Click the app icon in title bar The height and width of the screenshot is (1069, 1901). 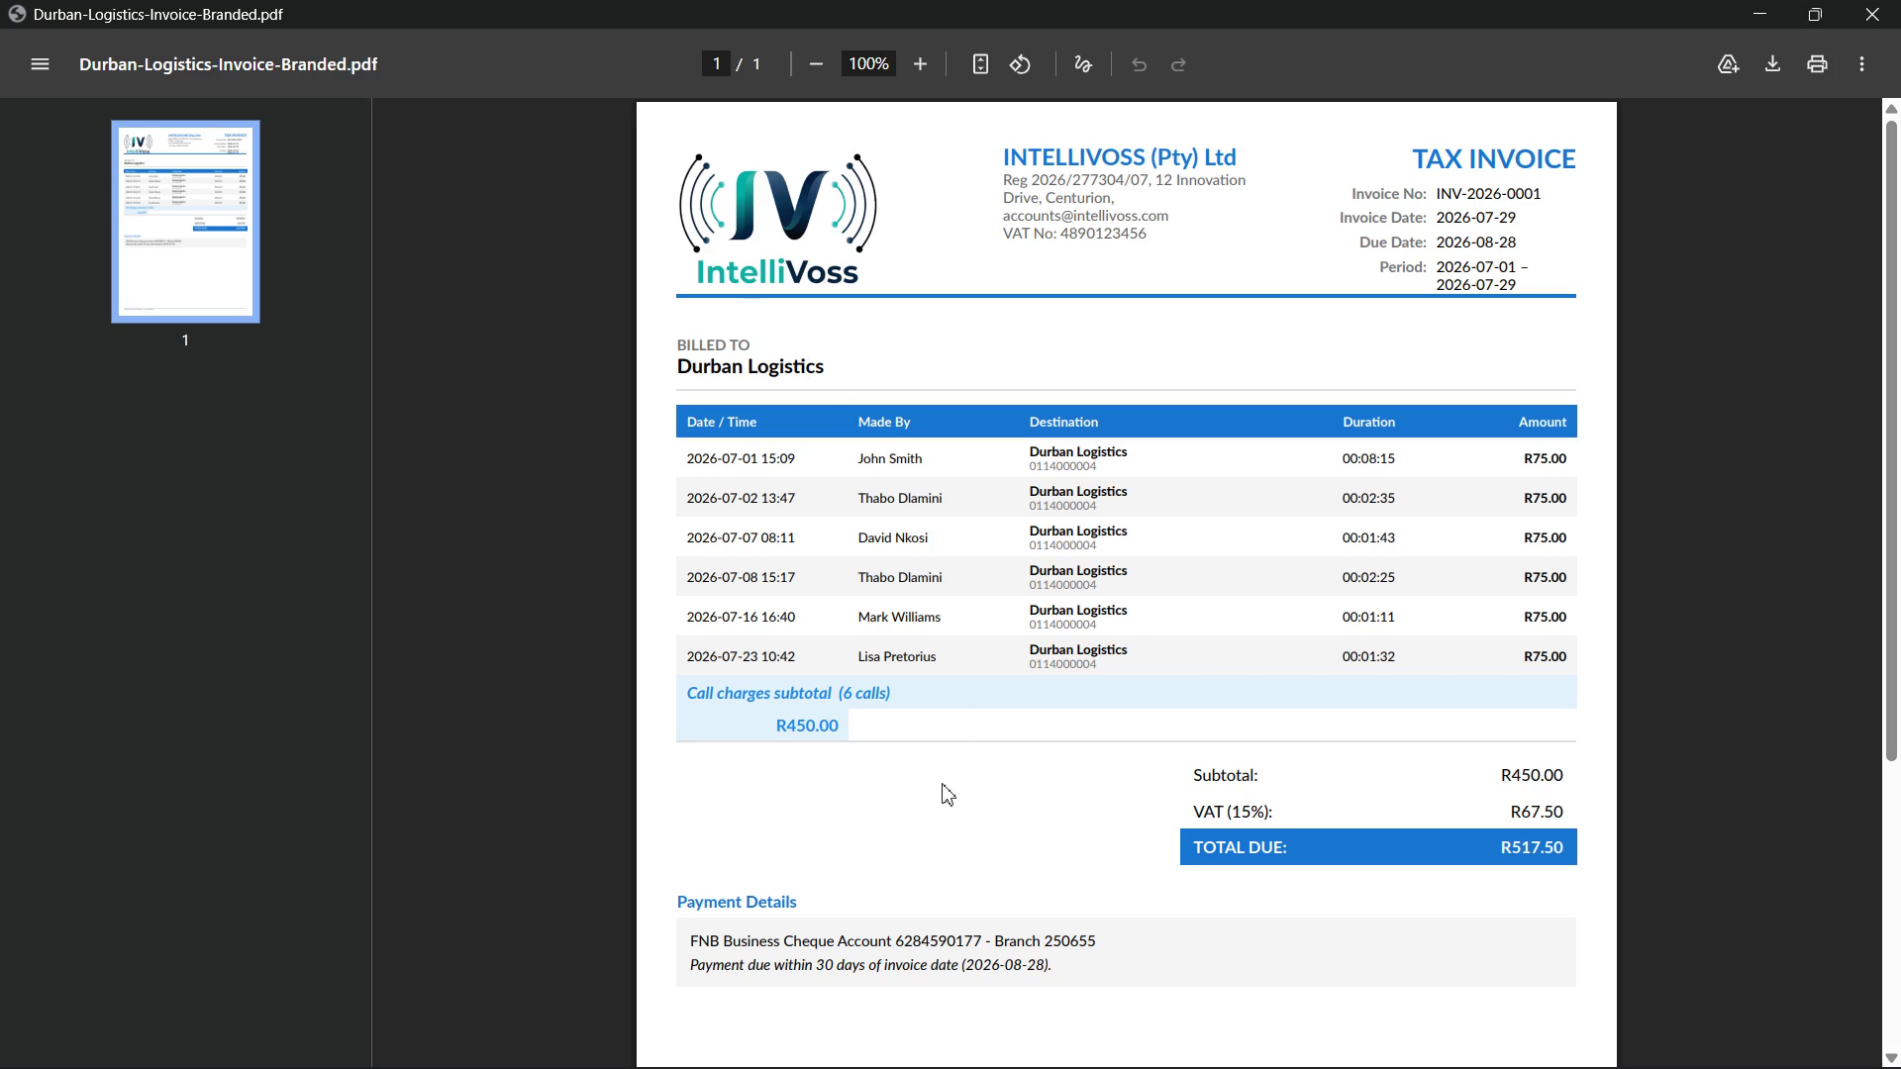tap(16, 14)
